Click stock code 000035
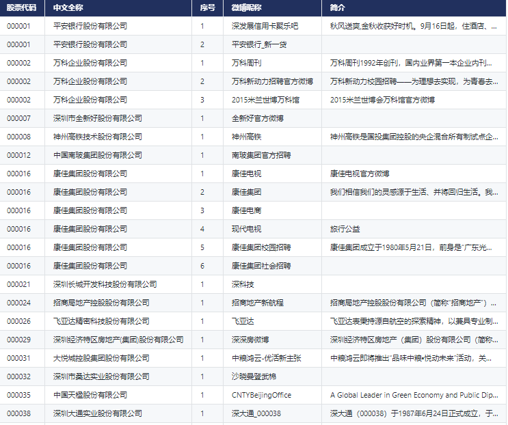 [x=18, y=395]
